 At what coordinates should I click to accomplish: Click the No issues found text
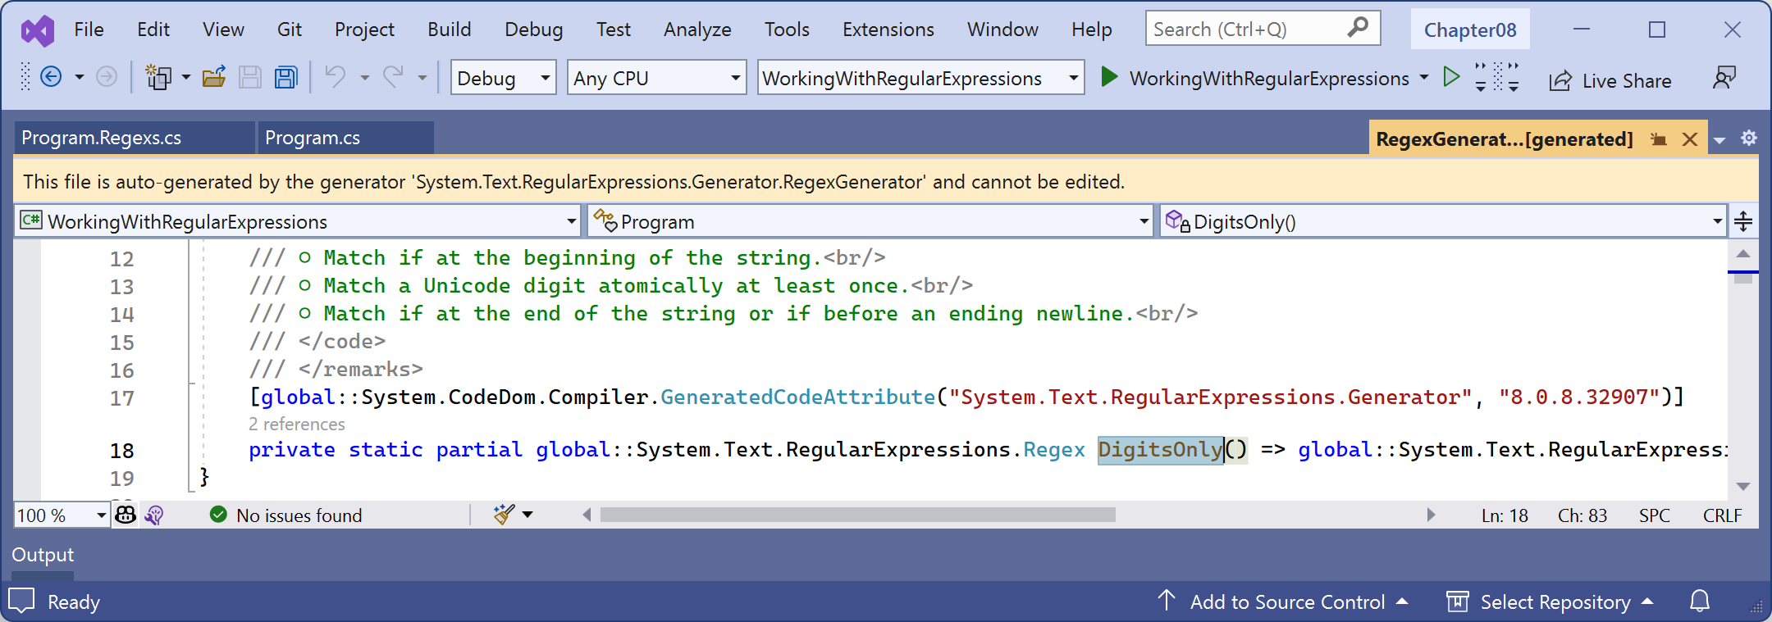pos(299,515)
